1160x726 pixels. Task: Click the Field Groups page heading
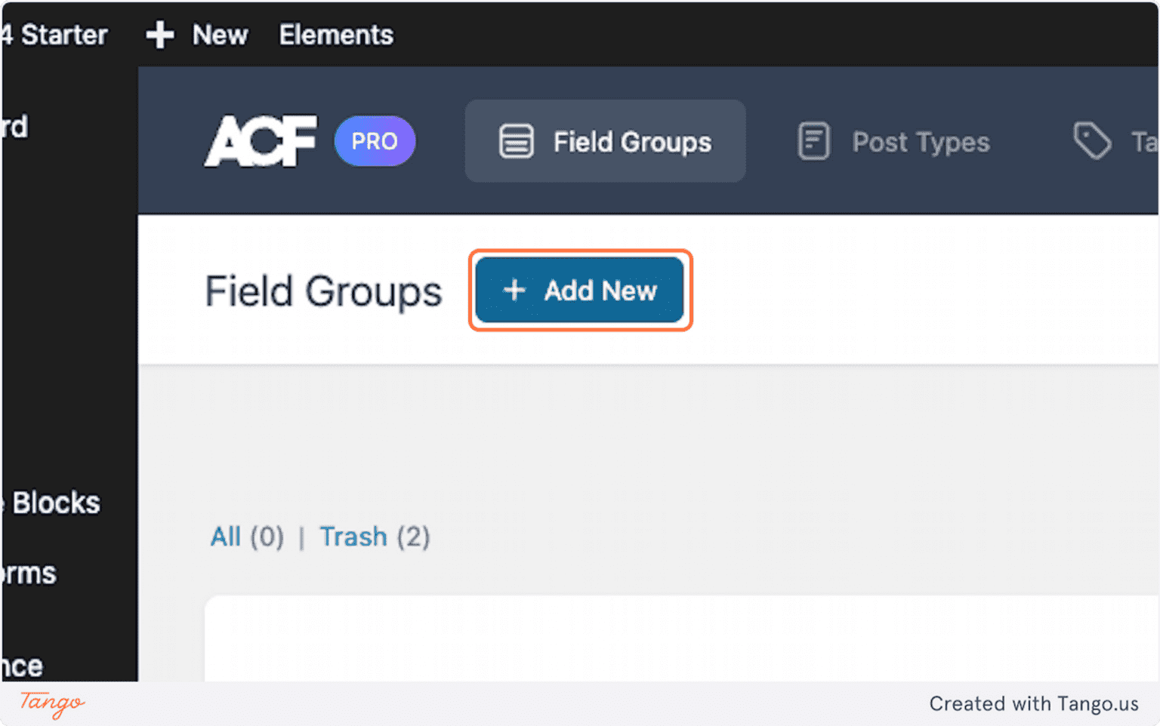(323, 291)
